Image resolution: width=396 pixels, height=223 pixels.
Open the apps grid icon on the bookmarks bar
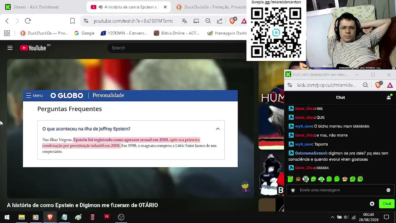pyautogui.click(x=7, y=33)
